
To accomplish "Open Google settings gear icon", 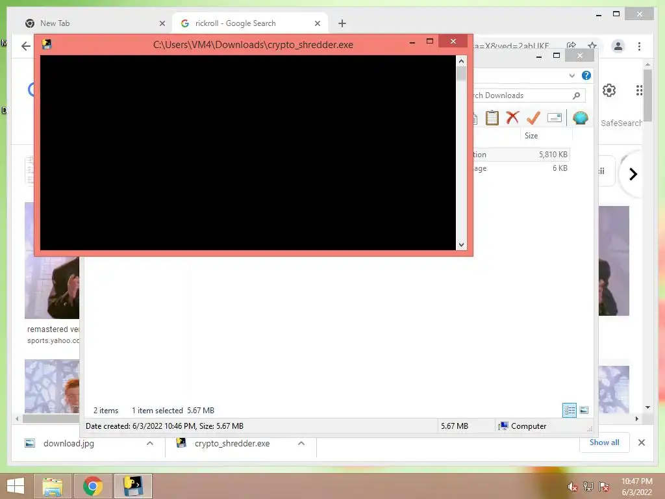I will (x=609, y=90).
